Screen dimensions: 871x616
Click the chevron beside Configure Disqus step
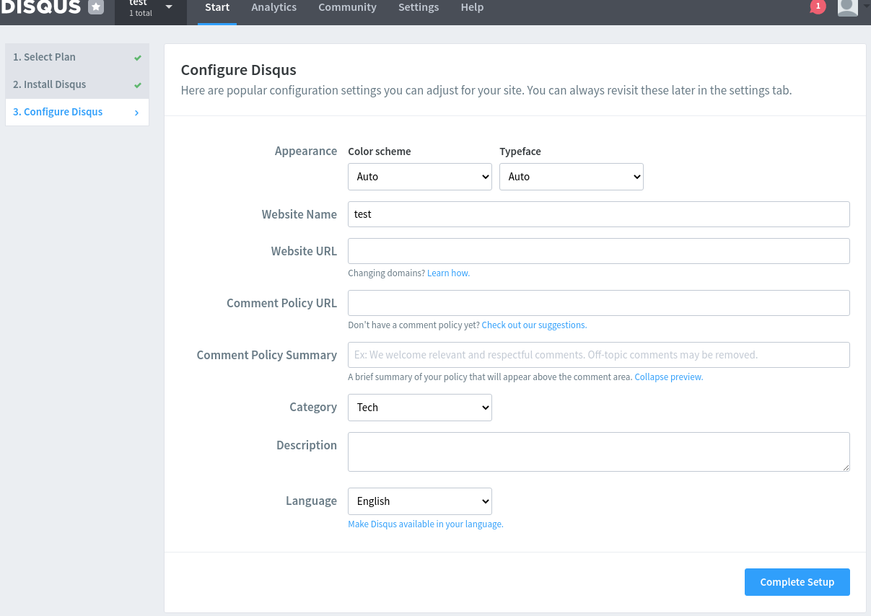click(x=136, y=113)
